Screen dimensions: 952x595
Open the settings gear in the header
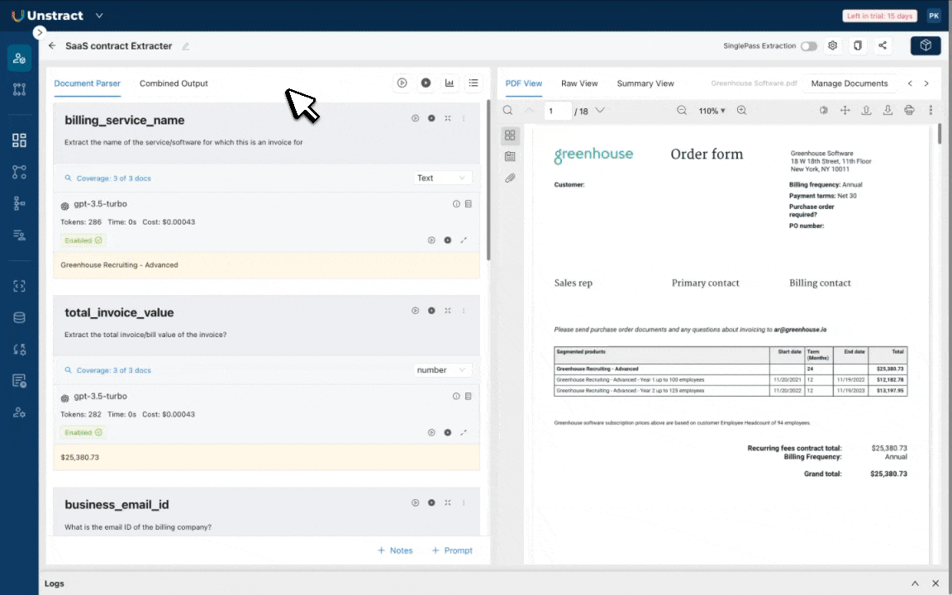click(833, 46)
